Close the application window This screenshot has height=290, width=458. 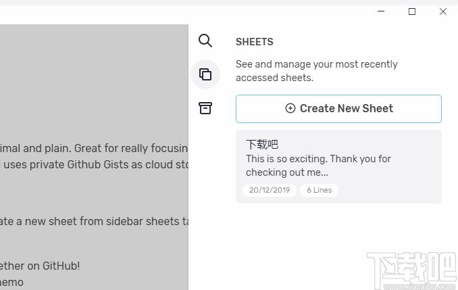443,11
